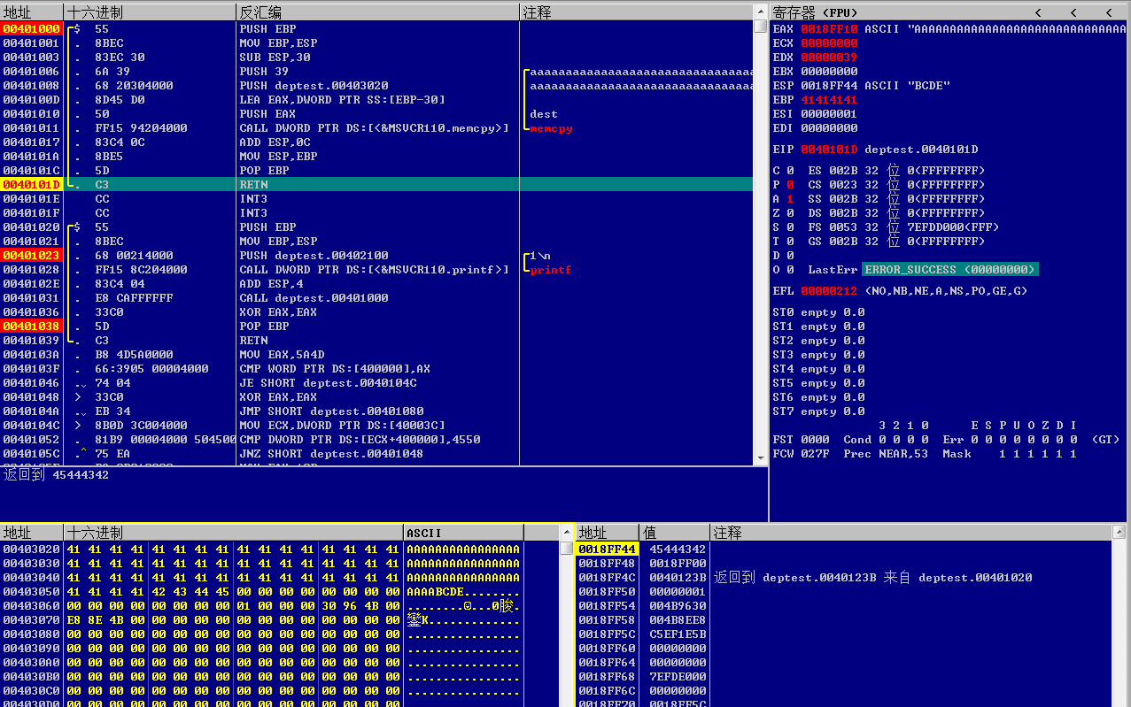Select the C carry flag value
This screenshot has width=1131, height=707.
(790, 170)
